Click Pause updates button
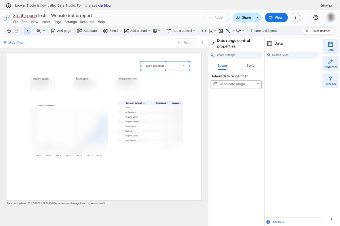340x226 pixels. tap(318, 31)
